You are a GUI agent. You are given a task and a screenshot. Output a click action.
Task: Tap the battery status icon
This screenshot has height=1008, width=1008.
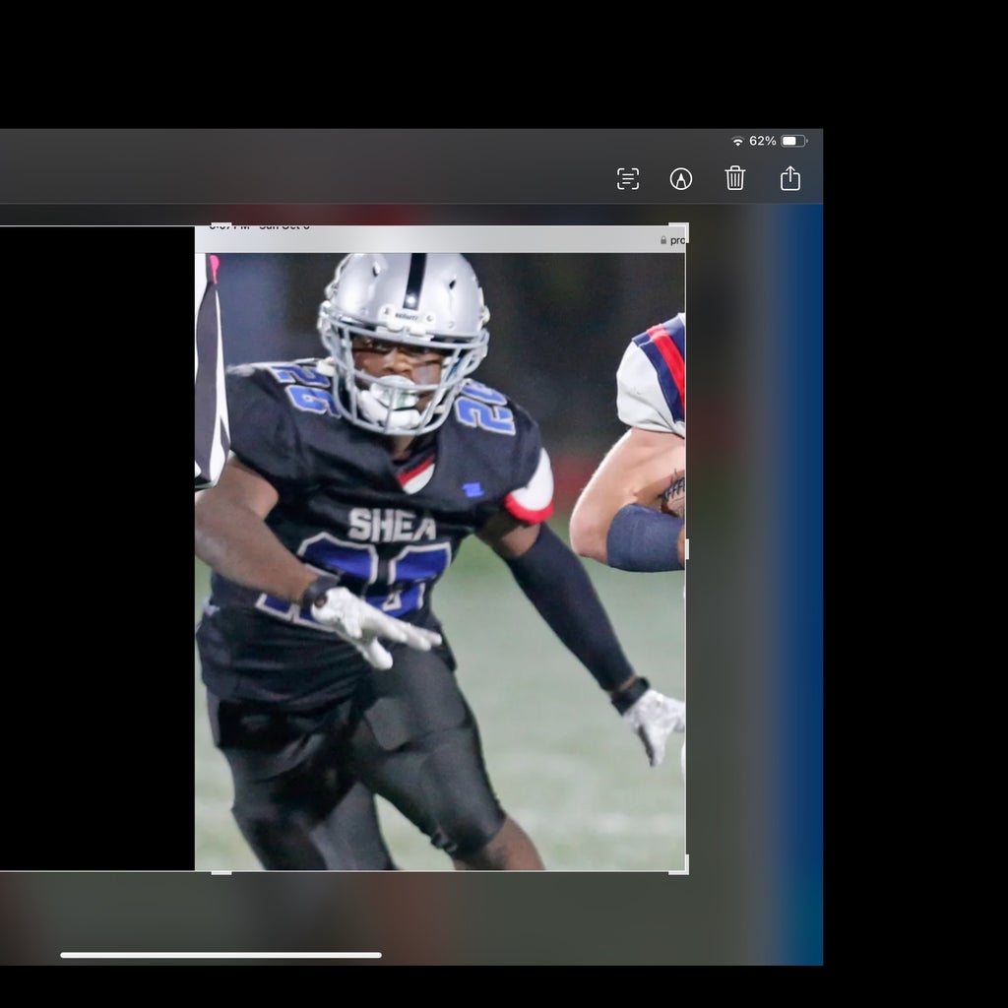pos(794,141)
